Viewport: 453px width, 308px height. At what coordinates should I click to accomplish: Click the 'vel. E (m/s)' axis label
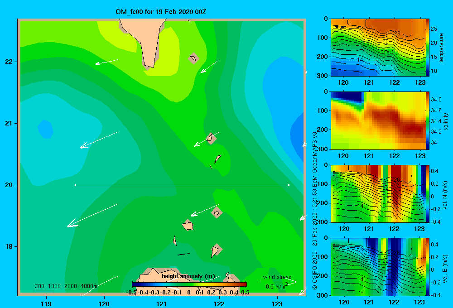click(x=445, y=268)
